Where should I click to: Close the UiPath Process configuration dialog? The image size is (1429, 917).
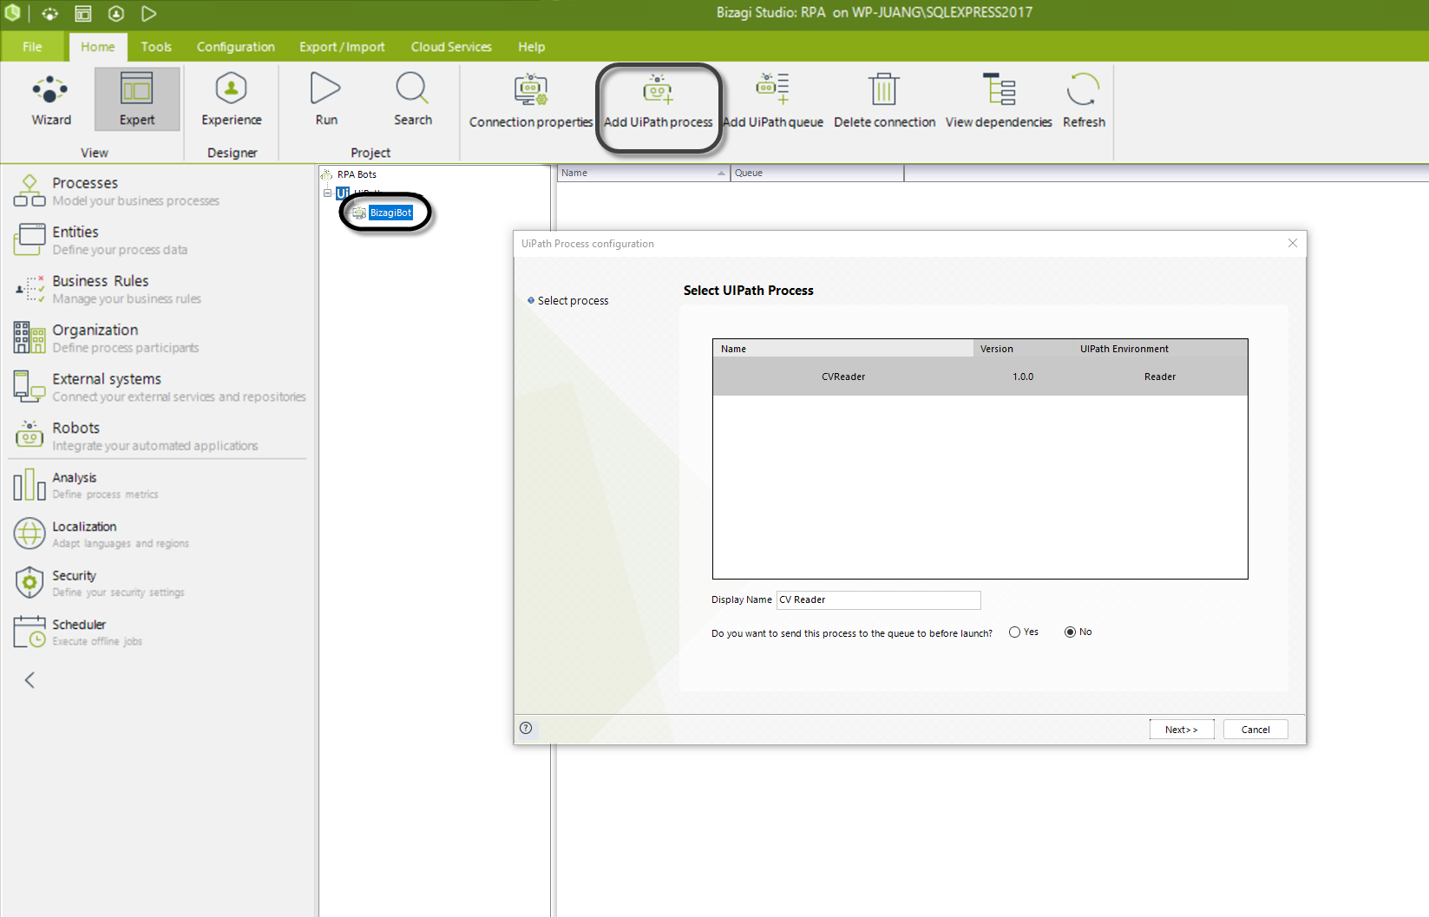click(1292, 243)
